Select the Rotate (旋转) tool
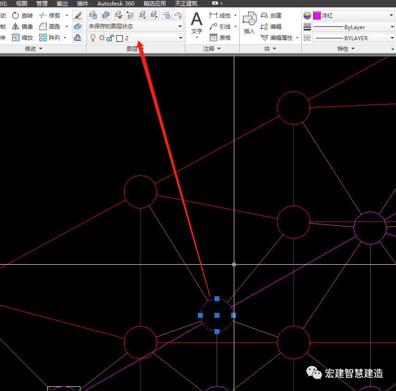 pyautogui.click(x=23, y=15)
